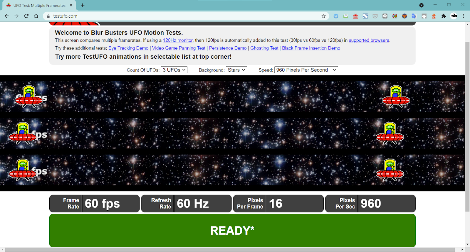Open a new browser tab
This screenshot has height=252, width=470.
point(83,5)
